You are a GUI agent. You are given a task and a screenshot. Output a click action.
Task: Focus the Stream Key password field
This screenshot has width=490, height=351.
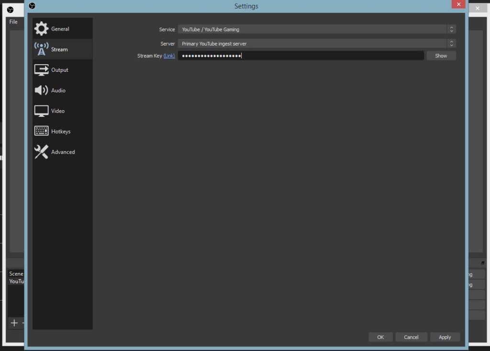301,56
